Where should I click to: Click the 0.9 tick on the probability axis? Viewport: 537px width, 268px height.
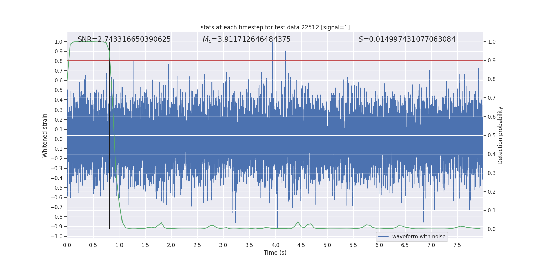[x=492, y=61]
